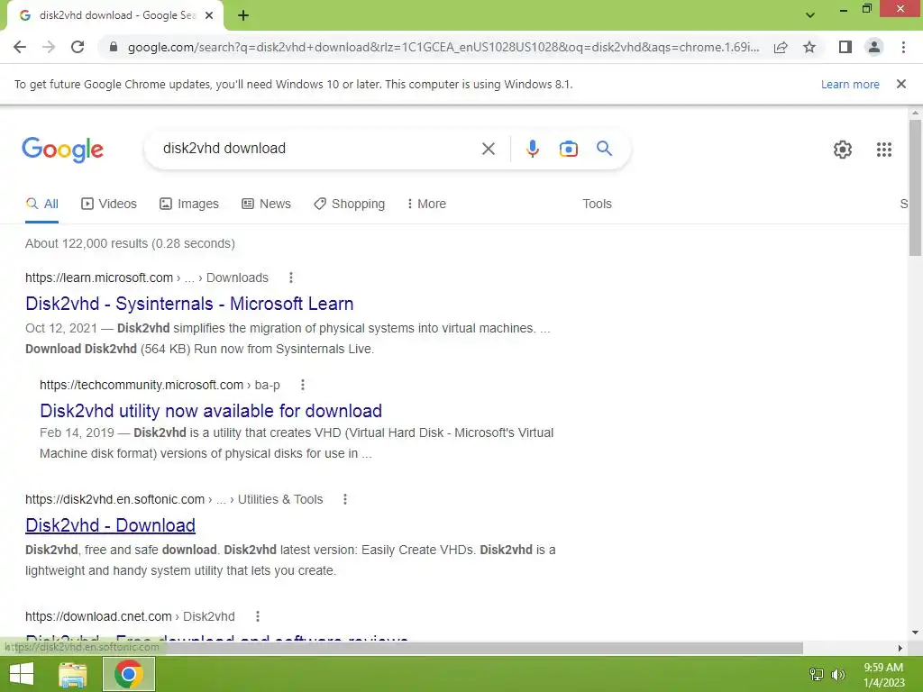
Task: Open the softonic Disk2vhd - Download link
Action: [110, 525]
